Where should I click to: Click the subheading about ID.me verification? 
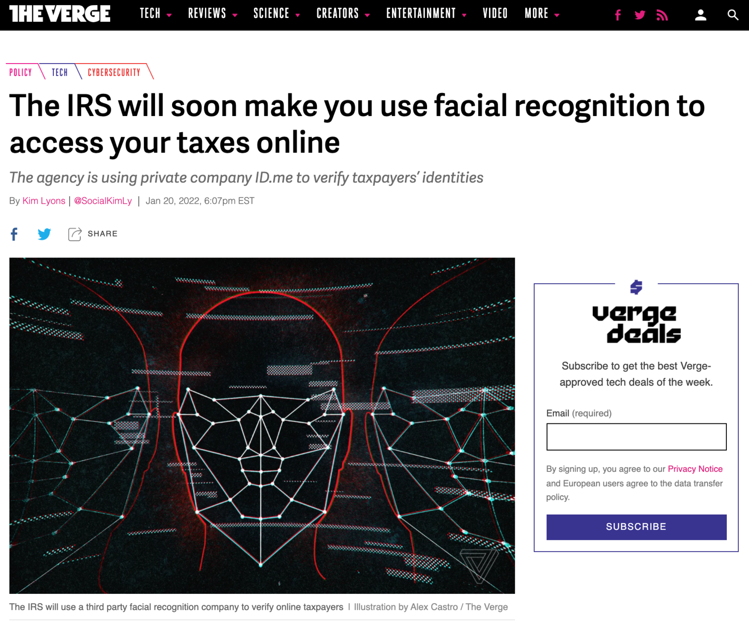click(246, 178)
